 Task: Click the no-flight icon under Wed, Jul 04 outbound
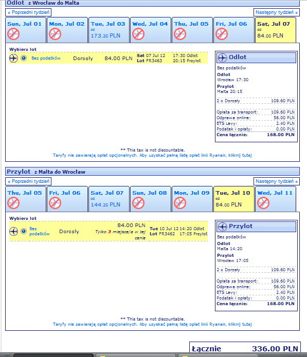tap(138, 34)
